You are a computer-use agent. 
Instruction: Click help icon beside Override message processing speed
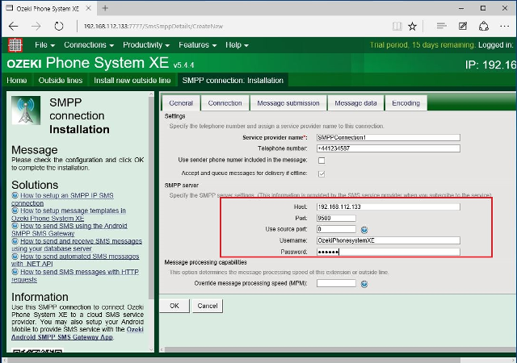364,284
